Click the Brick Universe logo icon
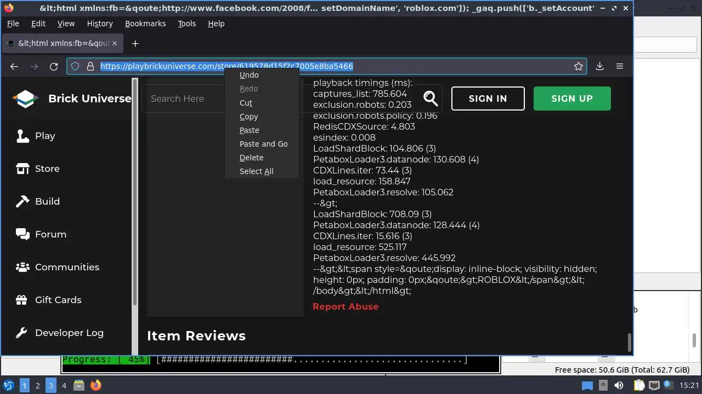Image resolution: width=702 pixels, height=394 pixels. click(x=25, y=99)
